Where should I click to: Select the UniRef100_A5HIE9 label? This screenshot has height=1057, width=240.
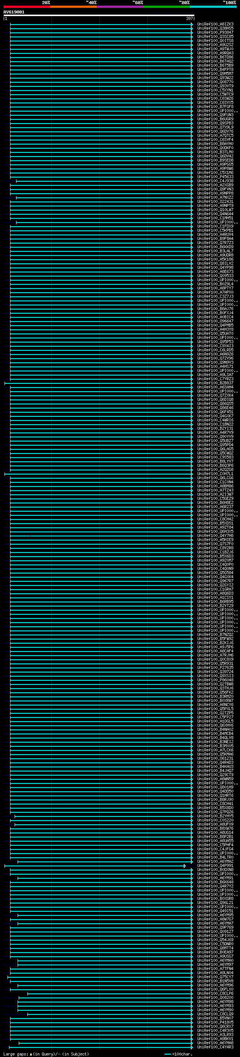click(x=215, y=540)
